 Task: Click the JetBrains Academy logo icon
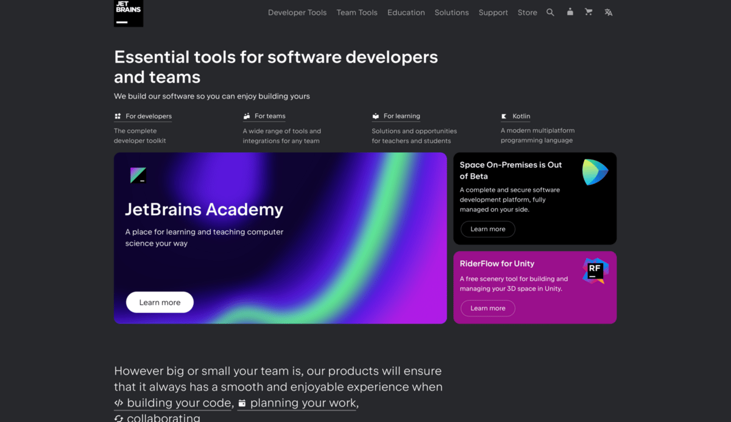point(138,175)
